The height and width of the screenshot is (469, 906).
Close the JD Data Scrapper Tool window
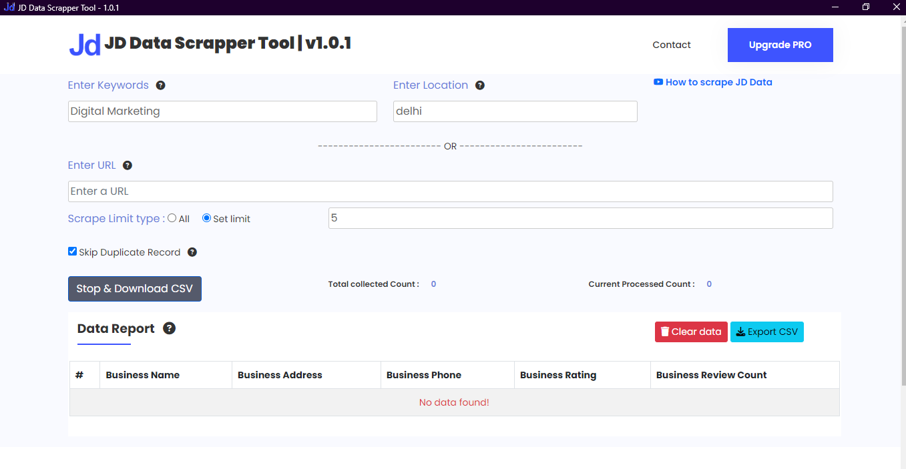coord(896,7)
